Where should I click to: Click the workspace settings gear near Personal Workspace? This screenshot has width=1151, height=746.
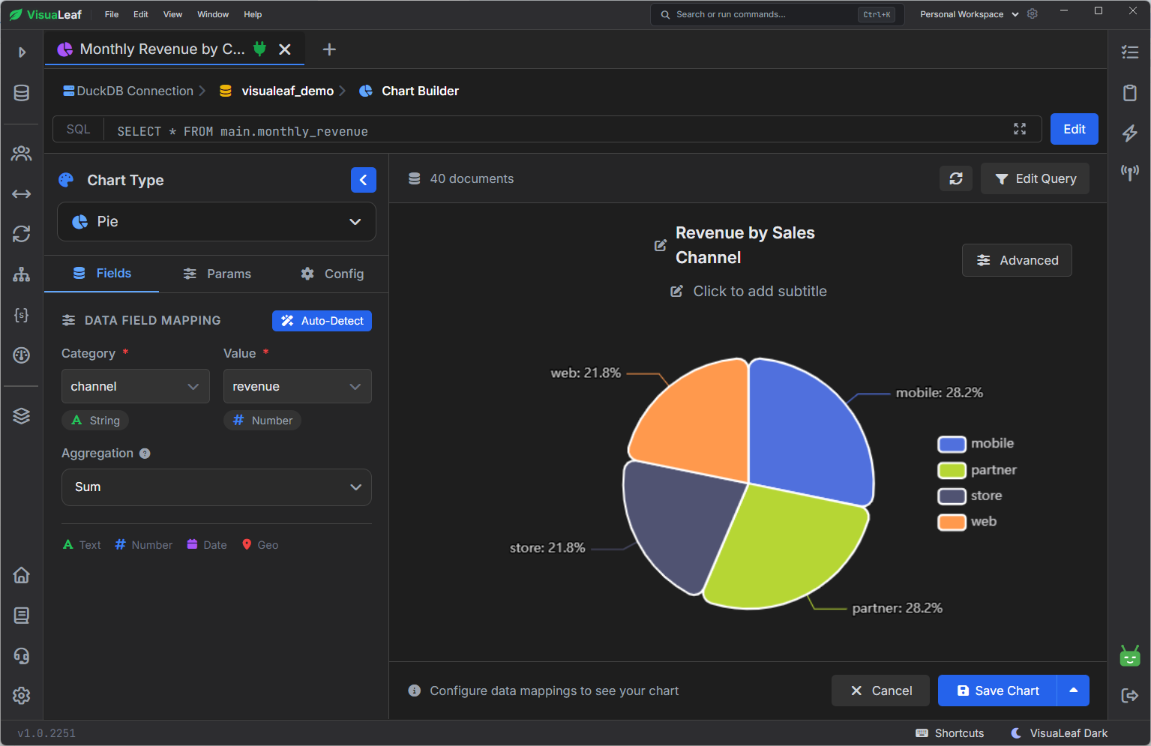[x=1033, y=14]
